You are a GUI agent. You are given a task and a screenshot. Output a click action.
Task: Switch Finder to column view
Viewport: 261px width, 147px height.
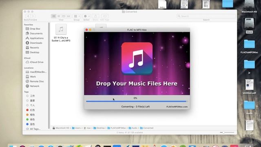64,16
